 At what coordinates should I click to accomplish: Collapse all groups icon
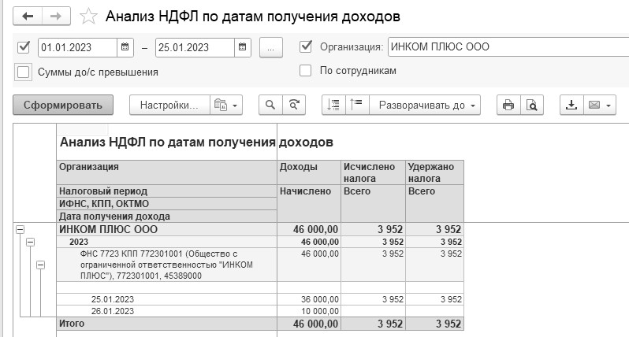(x=356, y=105)
